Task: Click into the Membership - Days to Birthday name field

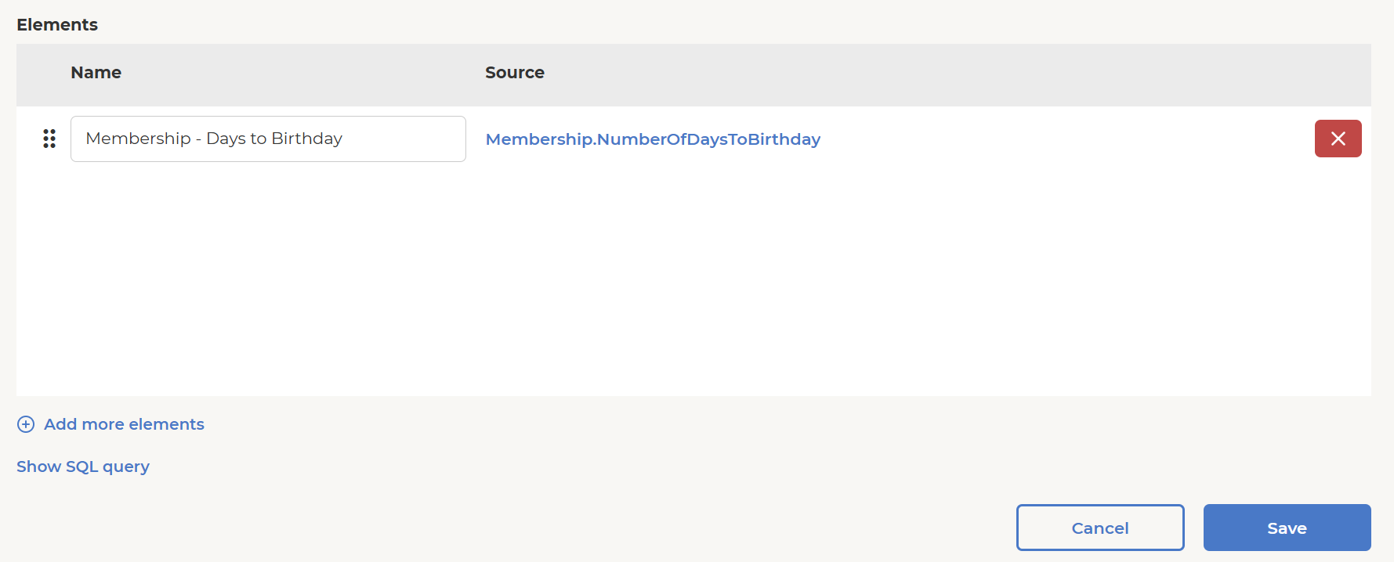Action: 268,139
